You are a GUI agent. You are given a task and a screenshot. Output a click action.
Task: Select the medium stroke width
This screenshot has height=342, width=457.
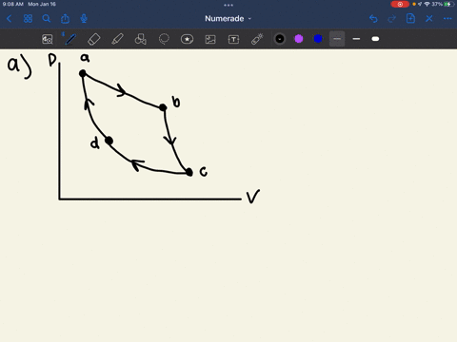tap(356, 39)
